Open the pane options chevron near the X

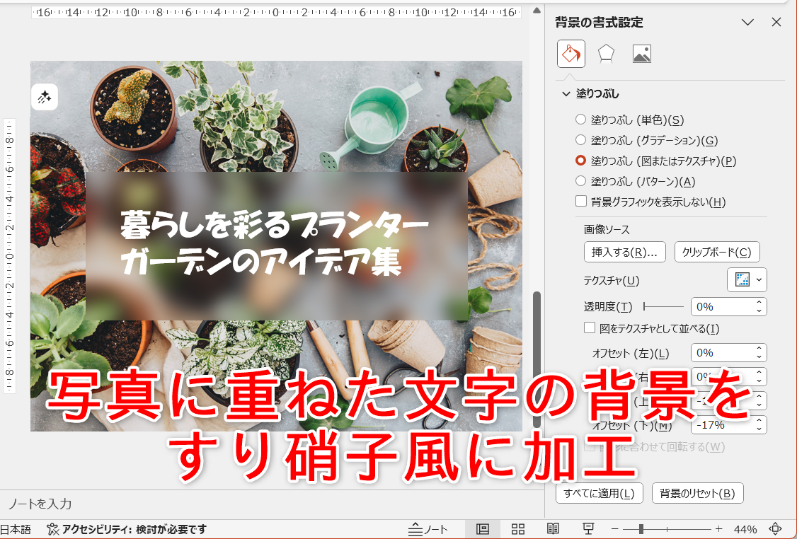pyautogui.click(x=748, y=22)
